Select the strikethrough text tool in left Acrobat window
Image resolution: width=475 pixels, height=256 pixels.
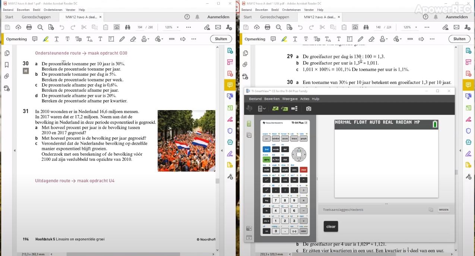[x=67, y=39]
